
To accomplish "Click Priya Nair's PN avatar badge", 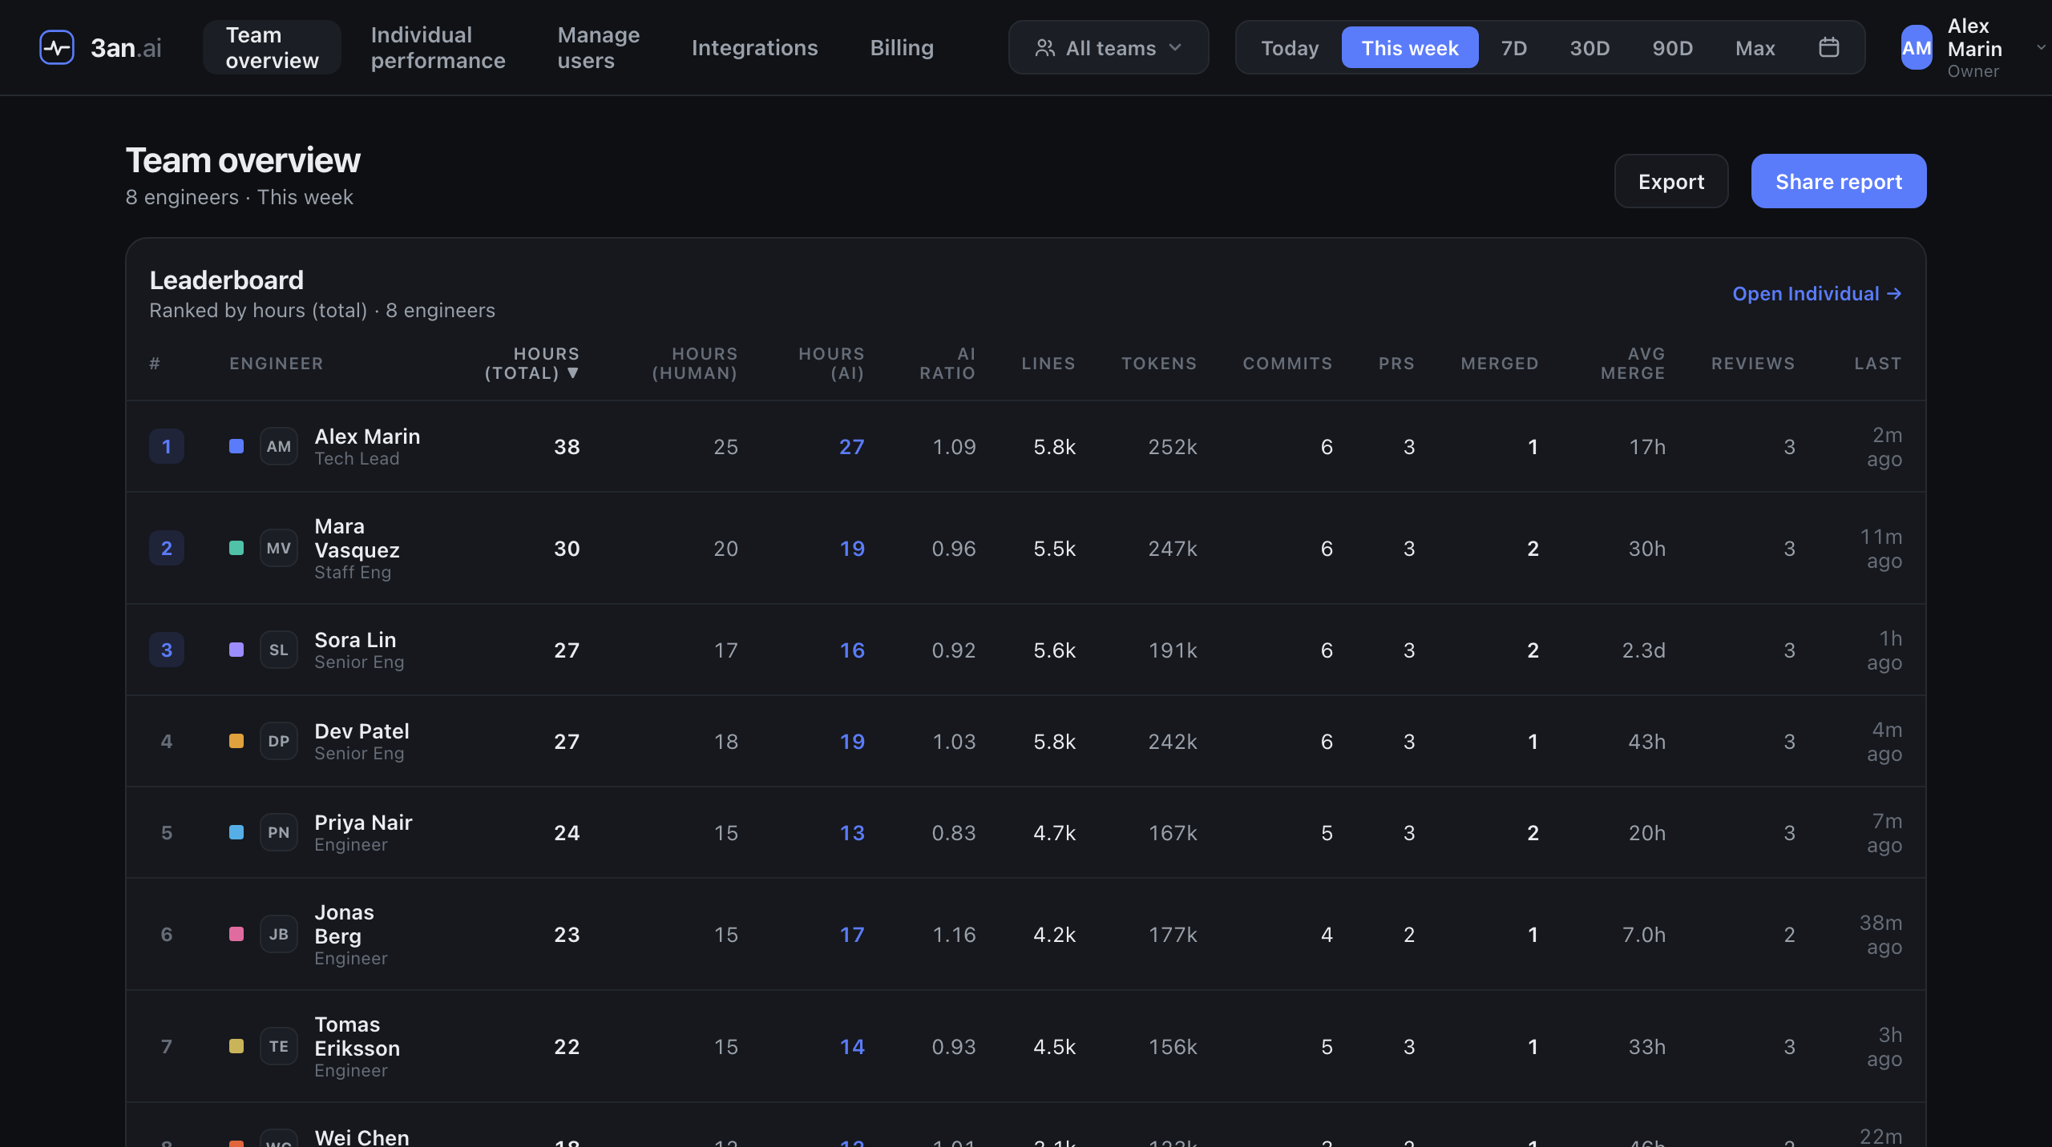I will (279, 832).
